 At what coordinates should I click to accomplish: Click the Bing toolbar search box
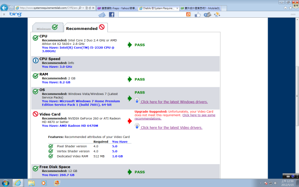152,14
